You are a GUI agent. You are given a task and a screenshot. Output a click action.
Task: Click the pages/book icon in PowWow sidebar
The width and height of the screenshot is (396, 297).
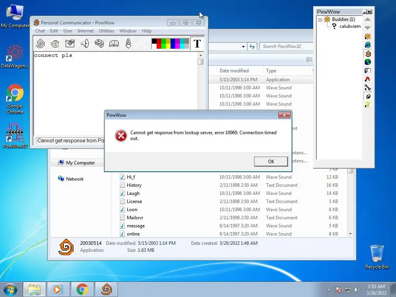pos(368,70)
